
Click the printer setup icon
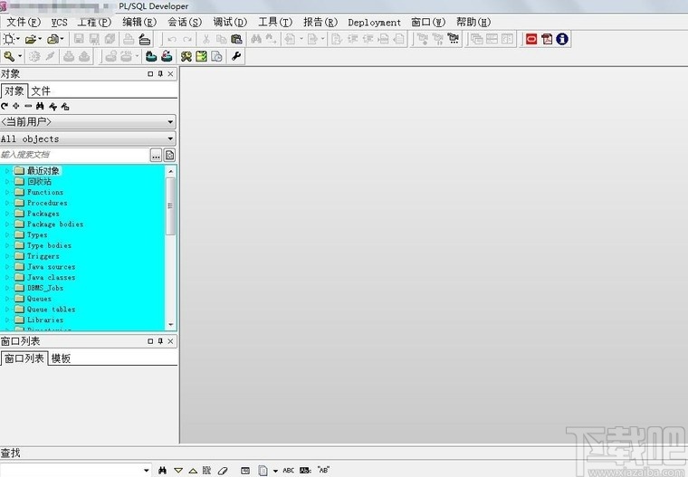(x=144, y=40)
